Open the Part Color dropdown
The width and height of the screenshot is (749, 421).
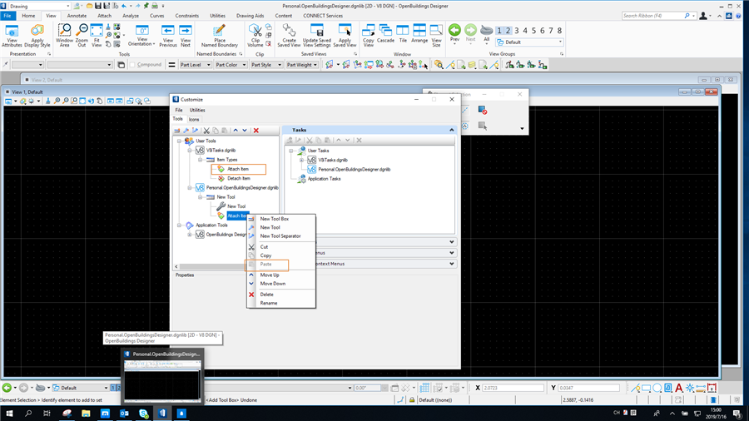pos(231,64)
